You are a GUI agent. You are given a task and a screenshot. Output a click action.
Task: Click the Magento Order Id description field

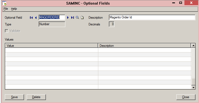point(152,17)
